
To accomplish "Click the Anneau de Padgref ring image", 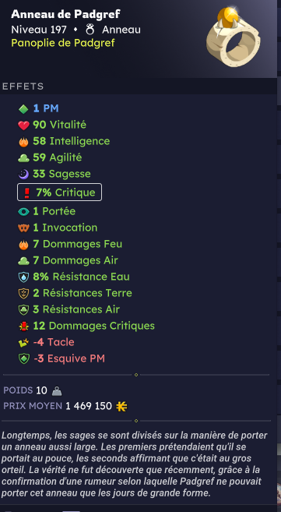I will (x=234, y=37).
